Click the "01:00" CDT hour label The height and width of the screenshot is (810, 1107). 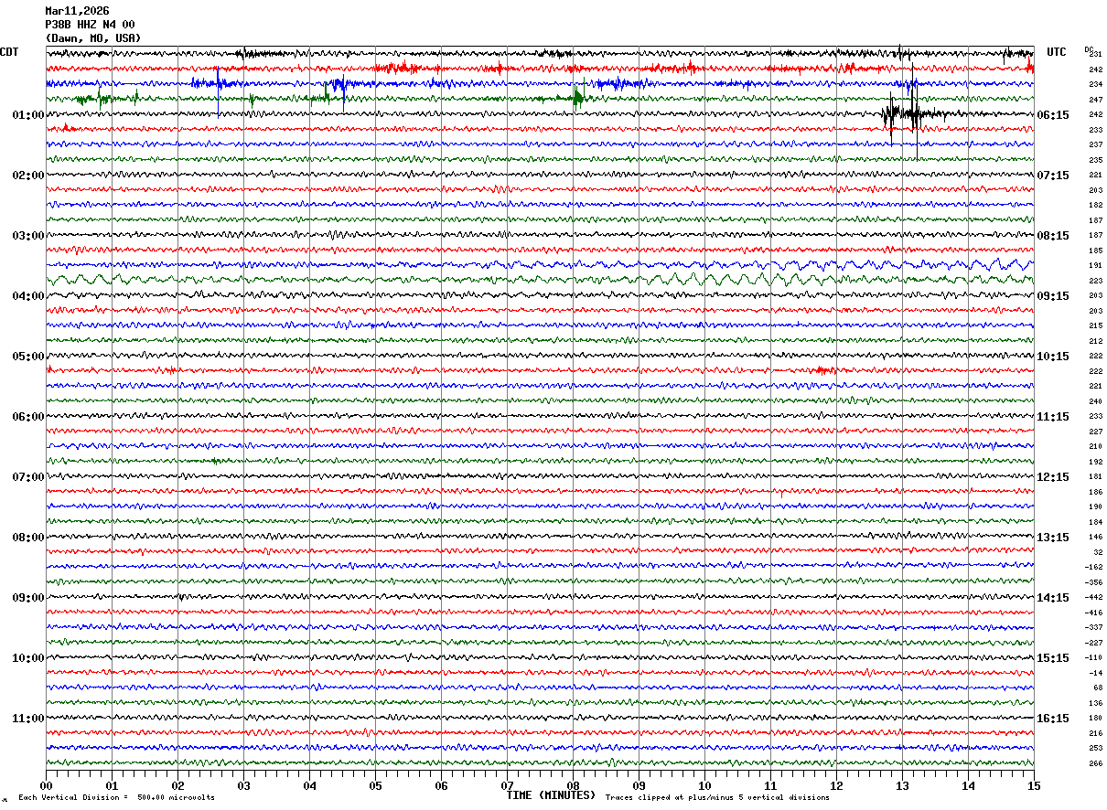(x=28, y=115)
